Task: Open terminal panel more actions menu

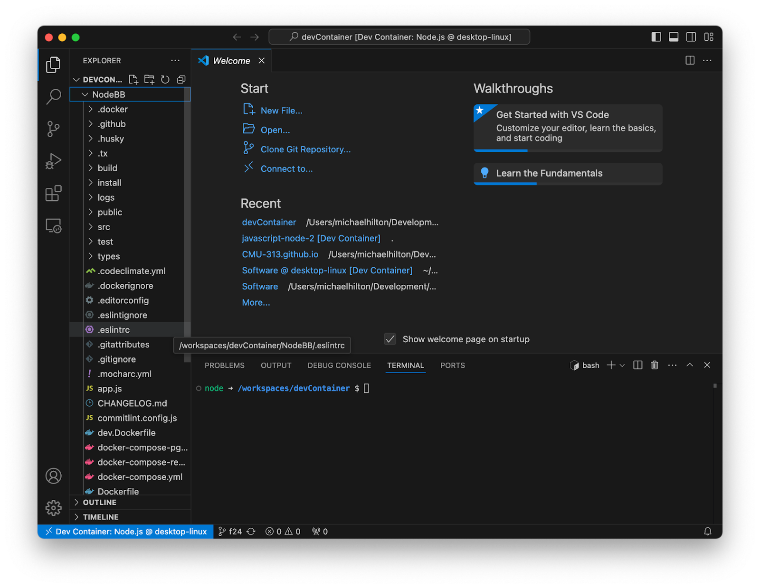Action: [x=672, y=365]
